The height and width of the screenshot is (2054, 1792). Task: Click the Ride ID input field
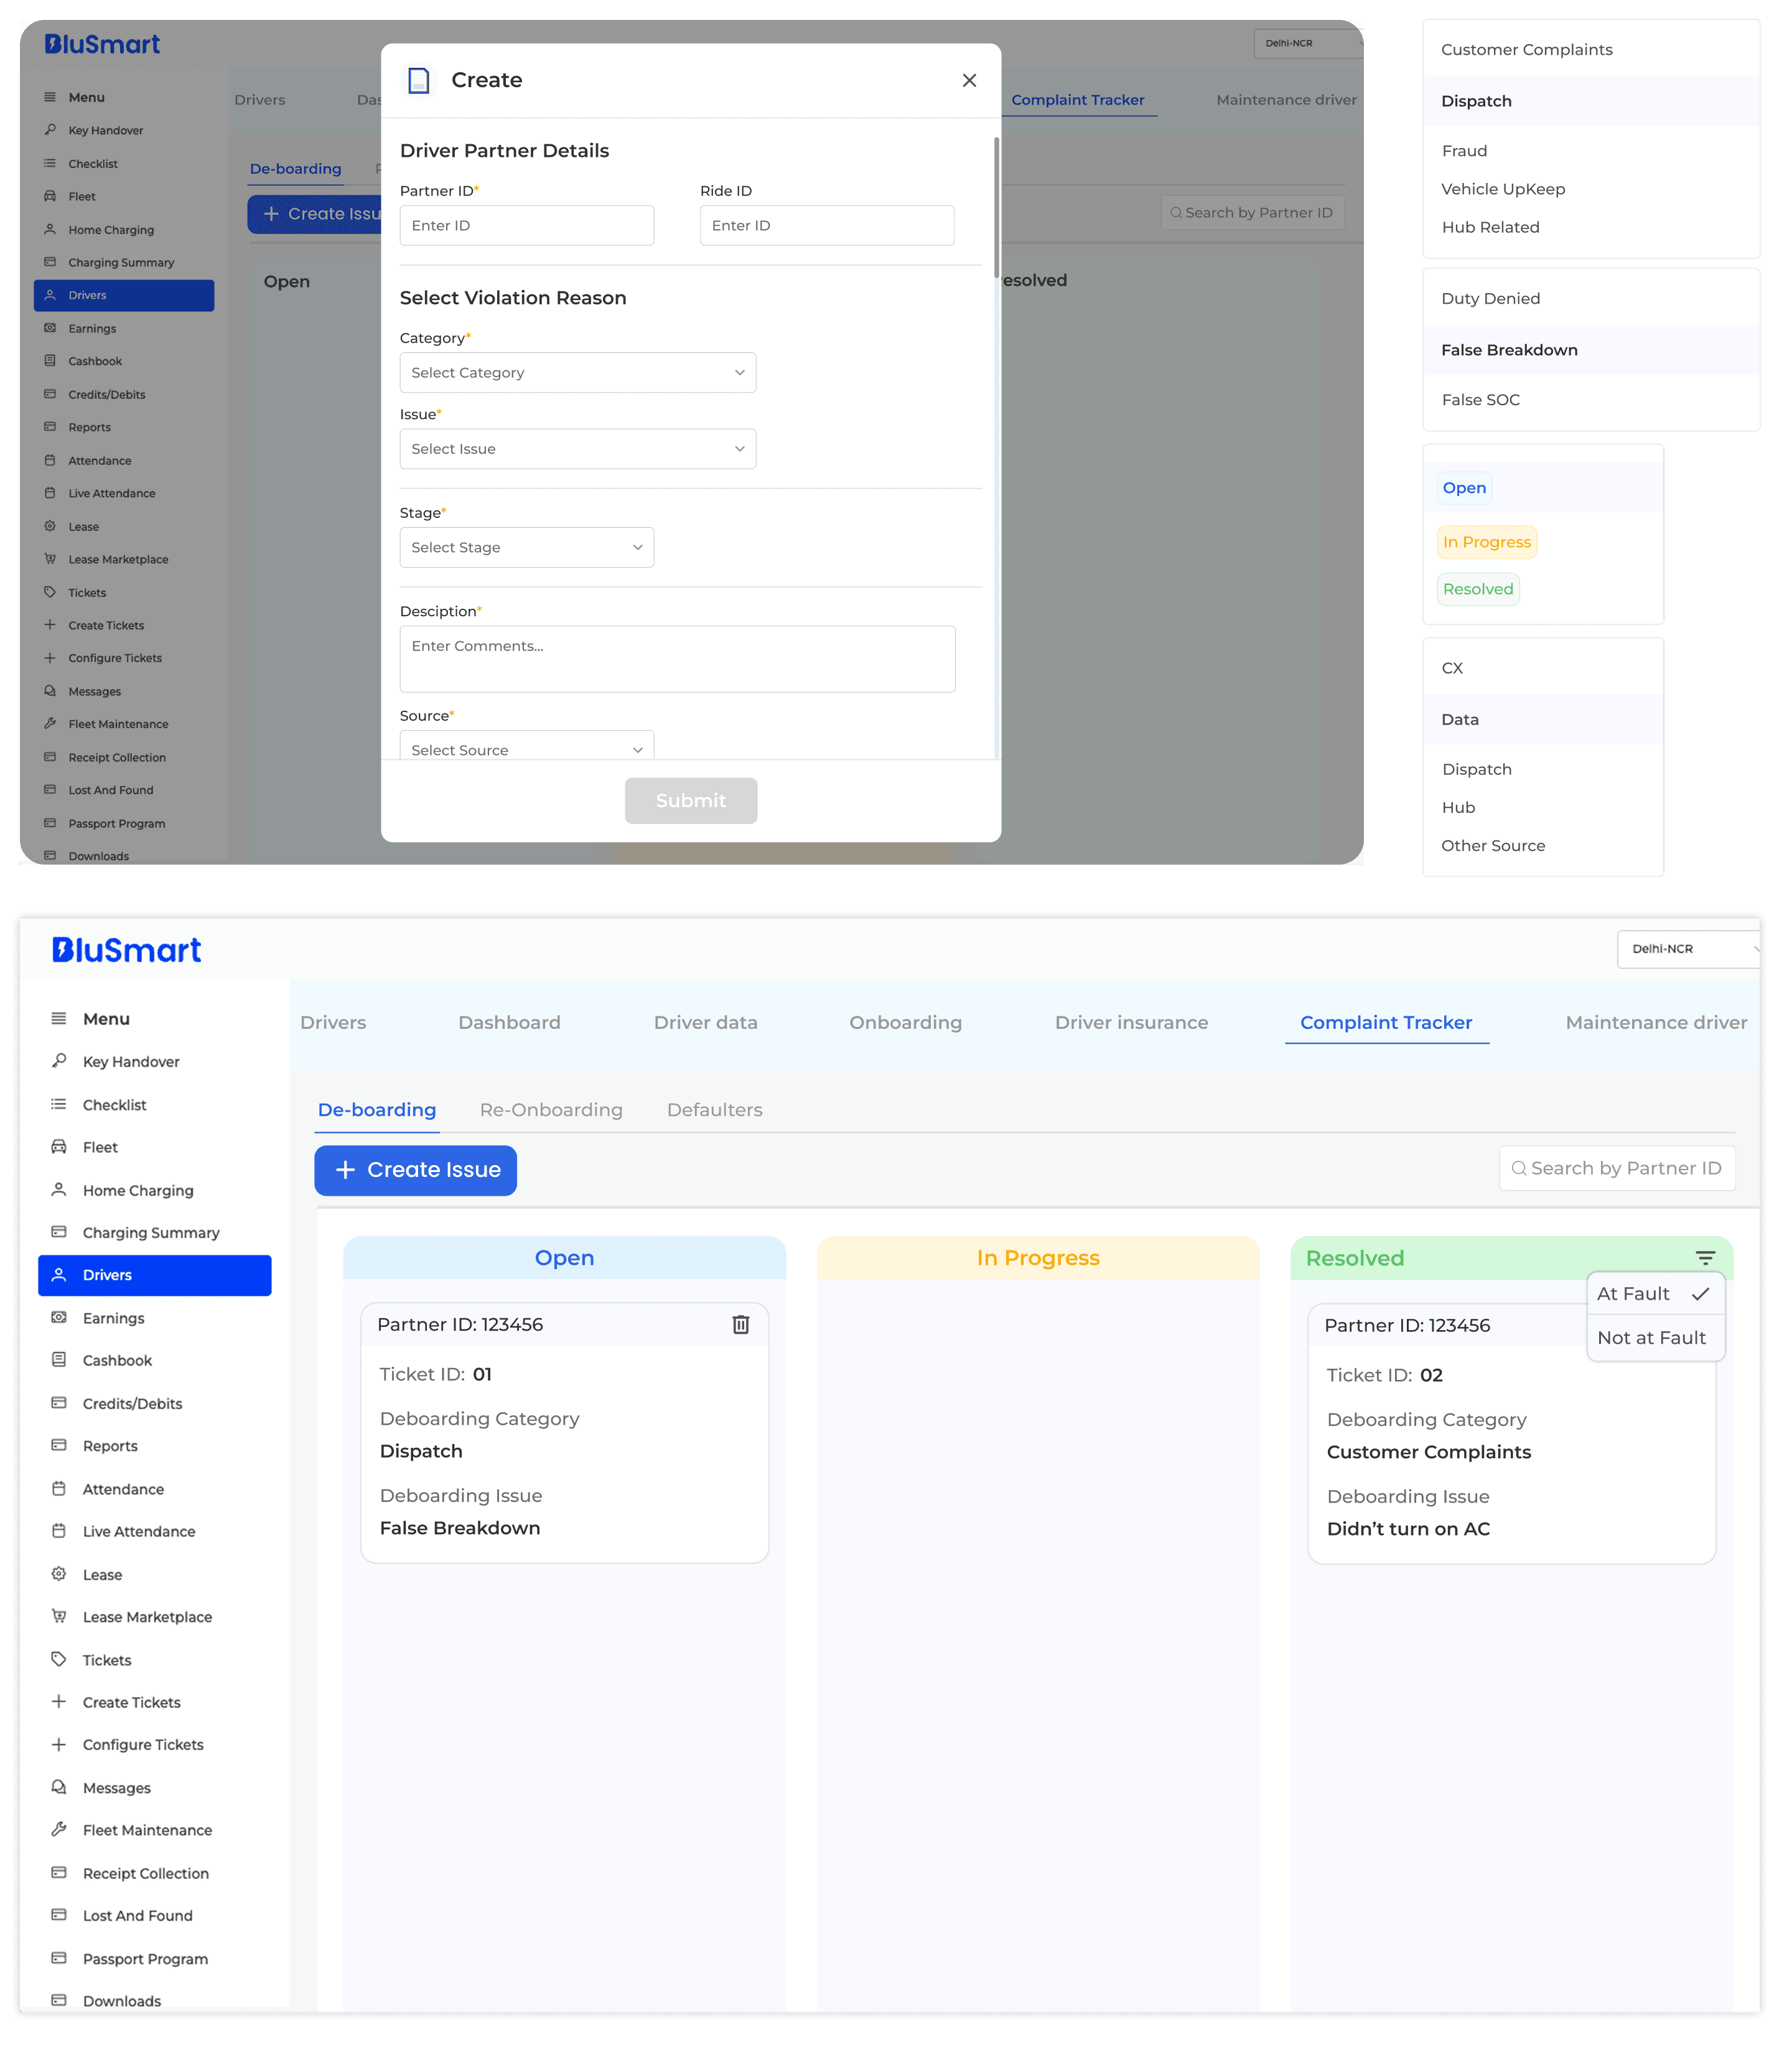click(x=826, y=225)
